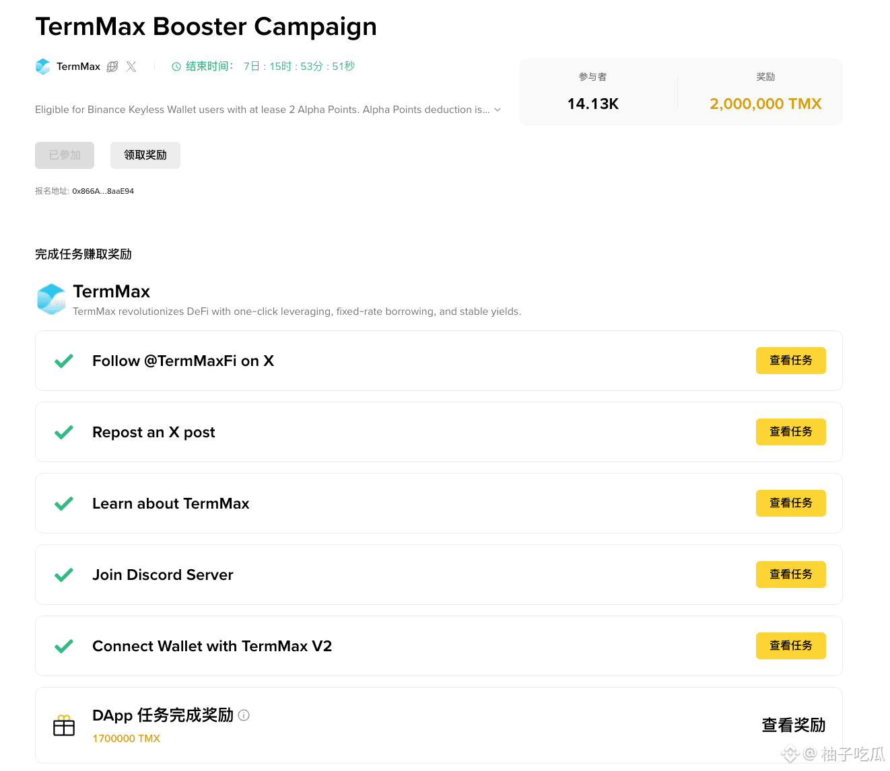View task for Join Discord Server
The width and height of the screenshot is (890, 771).
[791, 575]
